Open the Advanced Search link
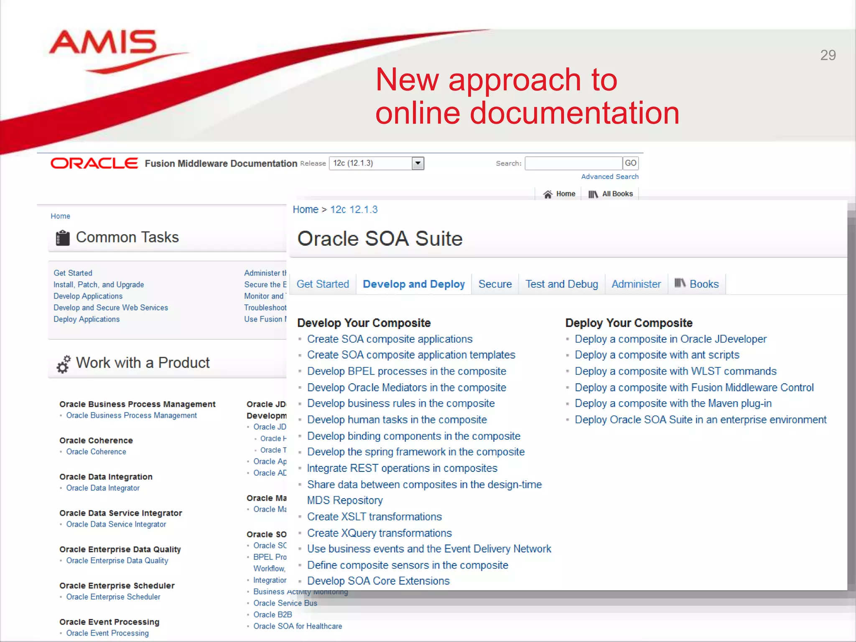The height and width of the screenshot is (642, 856). (x=609, y=177)
